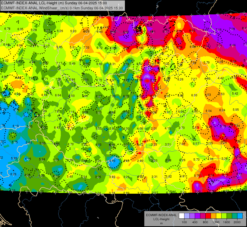This screenshot has width=247, height=227.
Task: Click the legend tick label 100
Action: tap(184, 222)
